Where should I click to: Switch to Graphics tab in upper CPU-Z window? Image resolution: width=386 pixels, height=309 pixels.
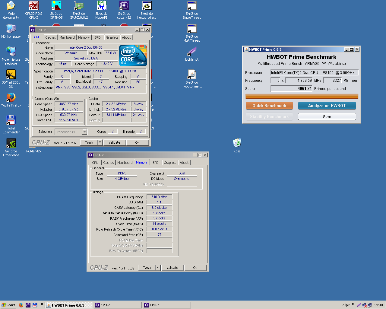(112, 37)
